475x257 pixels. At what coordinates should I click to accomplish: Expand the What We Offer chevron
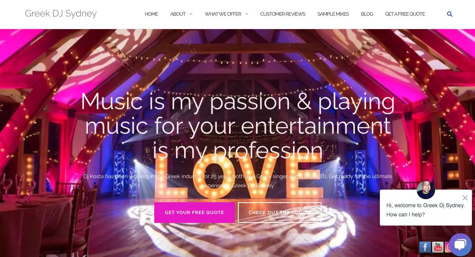pos(247,14)
